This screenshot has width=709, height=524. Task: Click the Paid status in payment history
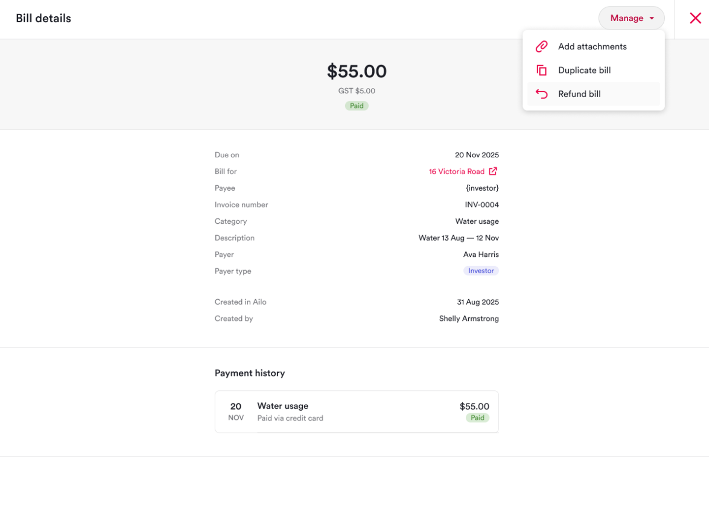[x=477, y=418]
